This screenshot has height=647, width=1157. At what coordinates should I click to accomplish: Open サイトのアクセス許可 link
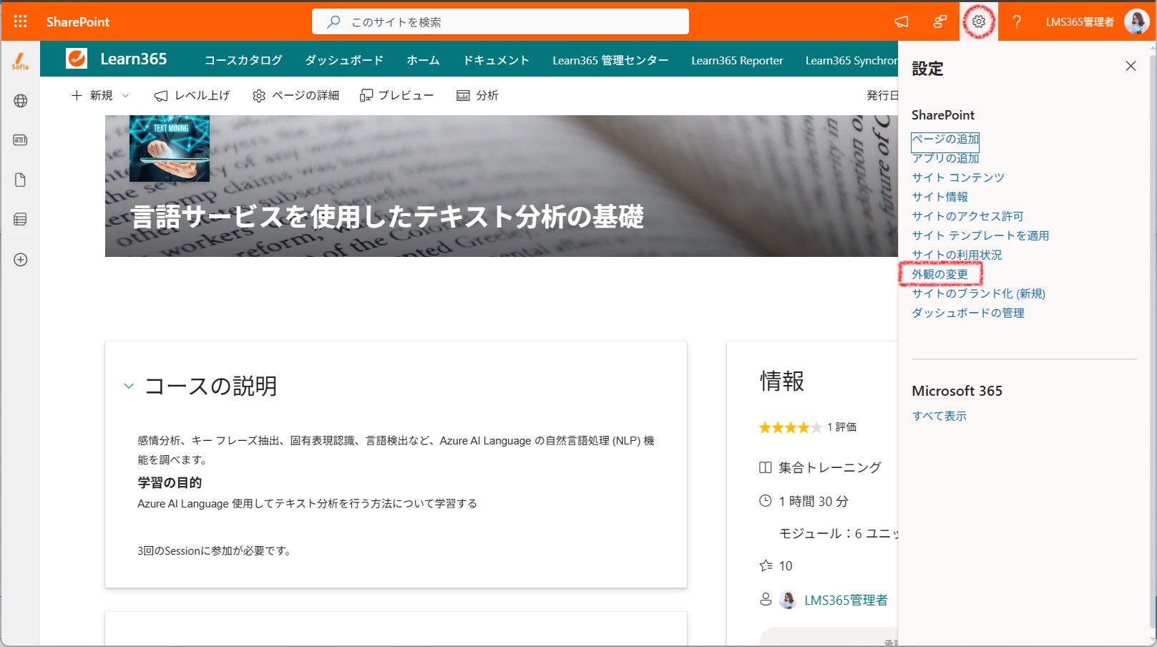[967, 216]
